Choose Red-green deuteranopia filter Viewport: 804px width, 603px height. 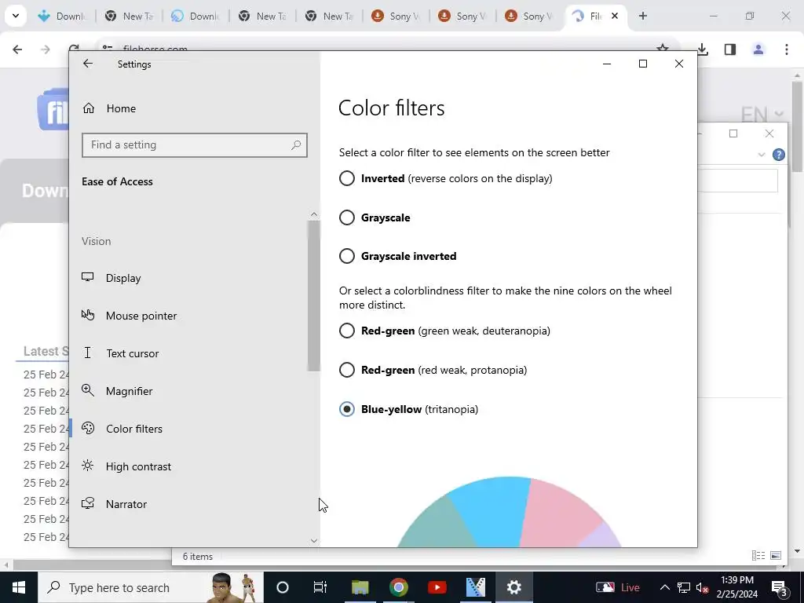pos(346,331)
